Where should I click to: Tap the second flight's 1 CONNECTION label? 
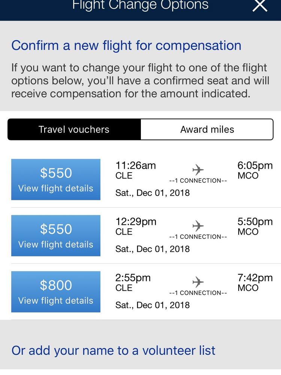198,237
